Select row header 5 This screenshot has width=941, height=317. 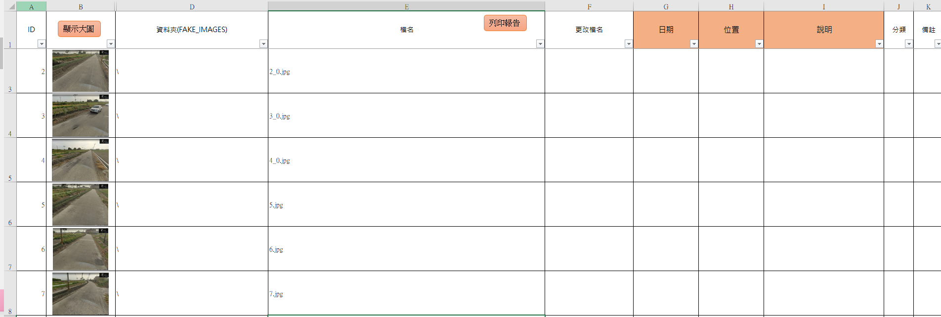point(10,160)
